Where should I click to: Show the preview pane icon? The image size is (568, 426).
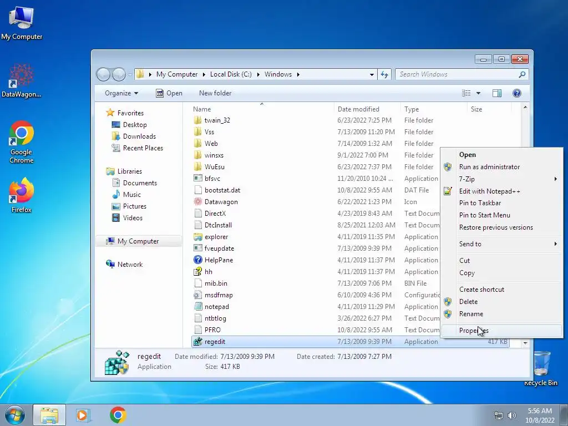coord(497,93)
